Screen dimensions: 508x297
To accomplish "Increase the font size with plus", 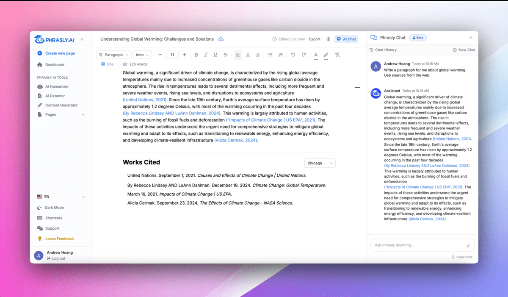I will (x=185, y=55).
